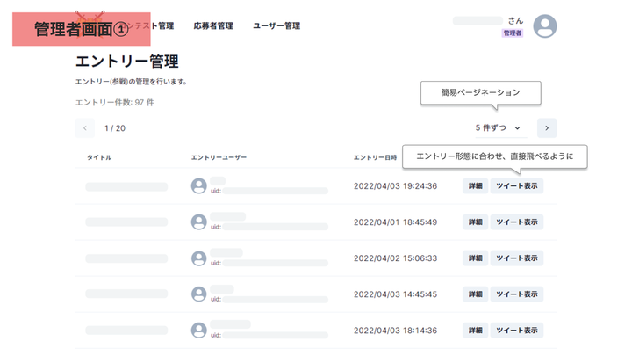Open the 5件ずつ page size dropdown
Viewport: 632px width, 356px height.
click(x=498, y=128)
